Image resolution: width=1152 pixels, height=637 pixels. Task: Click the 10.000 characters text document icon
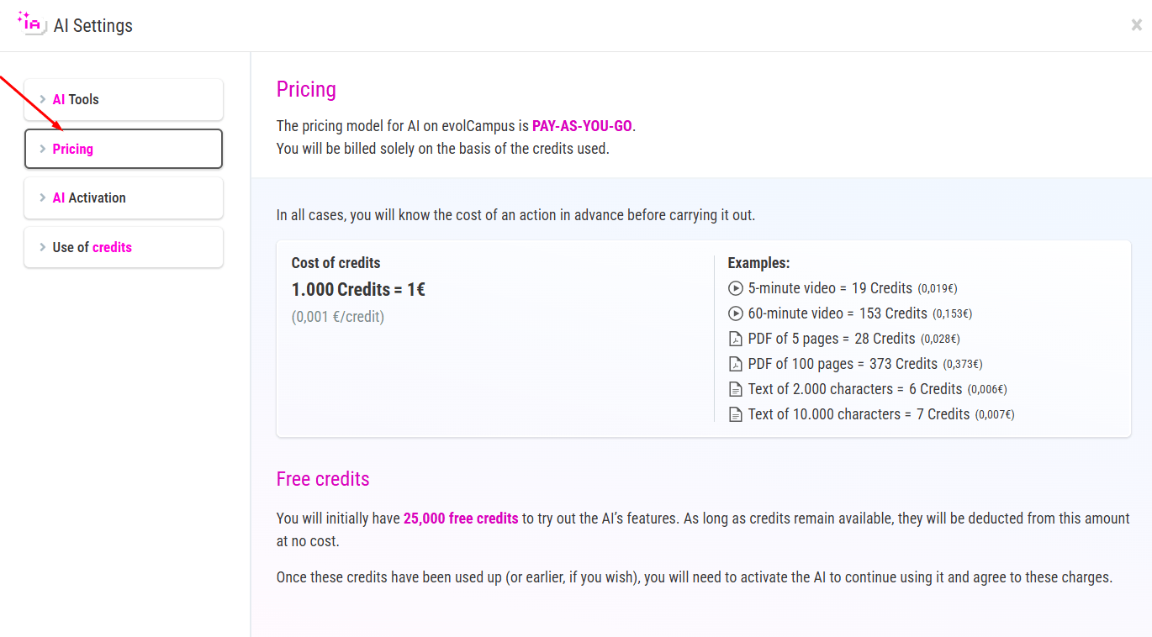(735, 414)
